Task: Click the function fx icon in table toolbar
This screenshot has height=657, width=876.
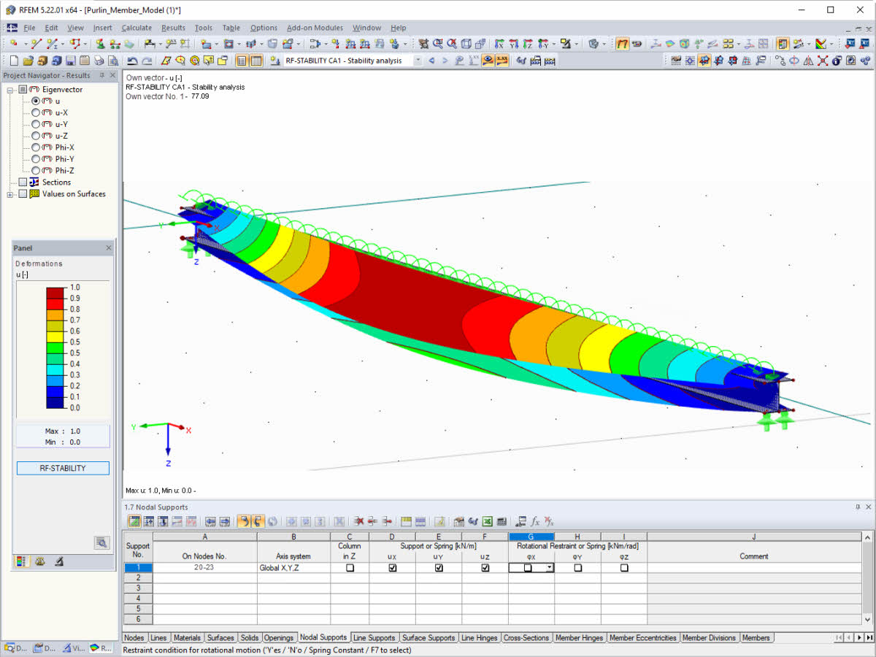Action: point(535,521)
